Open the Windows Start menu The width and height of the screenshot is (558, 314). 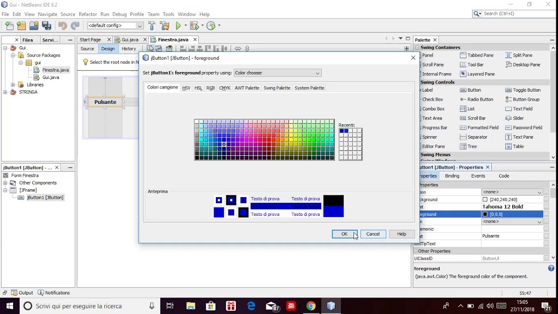pos(10,306)
